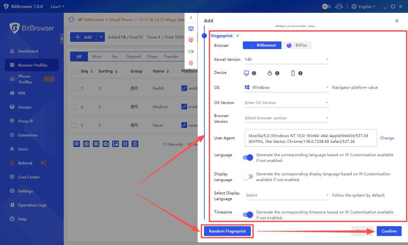Click the refresh icon beside the announcement banner
Screen dimensions: 408x245
71,19
